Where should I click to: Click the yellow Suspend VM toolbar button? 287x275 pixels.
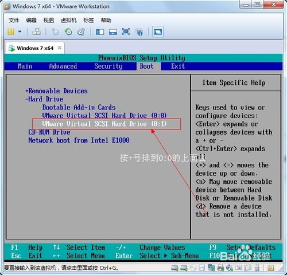11,32
